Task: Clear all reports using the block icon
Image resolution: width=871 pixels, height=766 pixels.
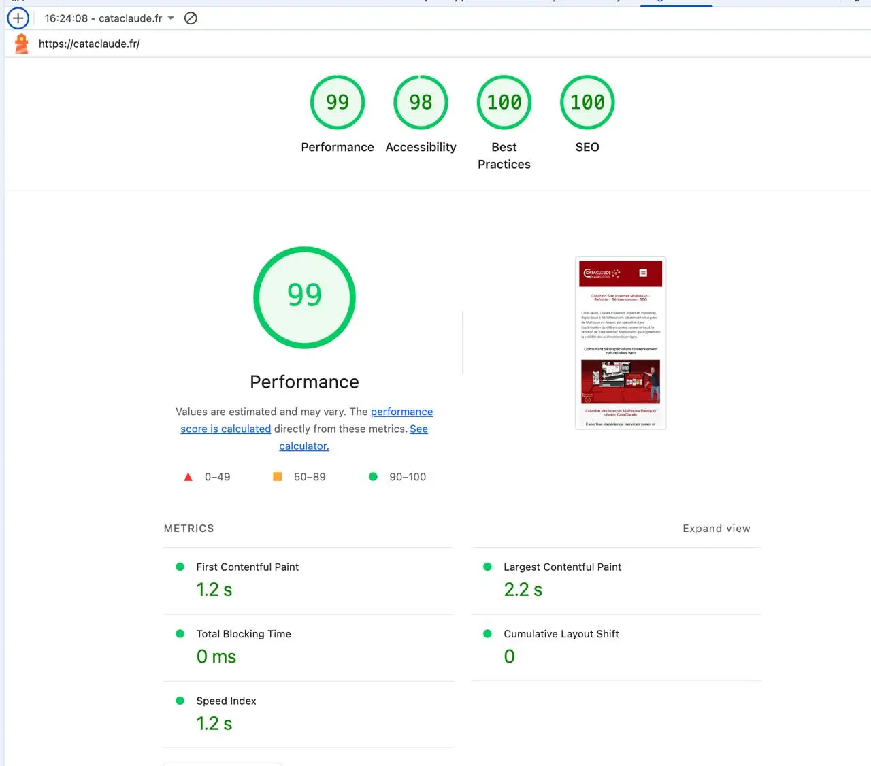Action: [x=191, y=18]
